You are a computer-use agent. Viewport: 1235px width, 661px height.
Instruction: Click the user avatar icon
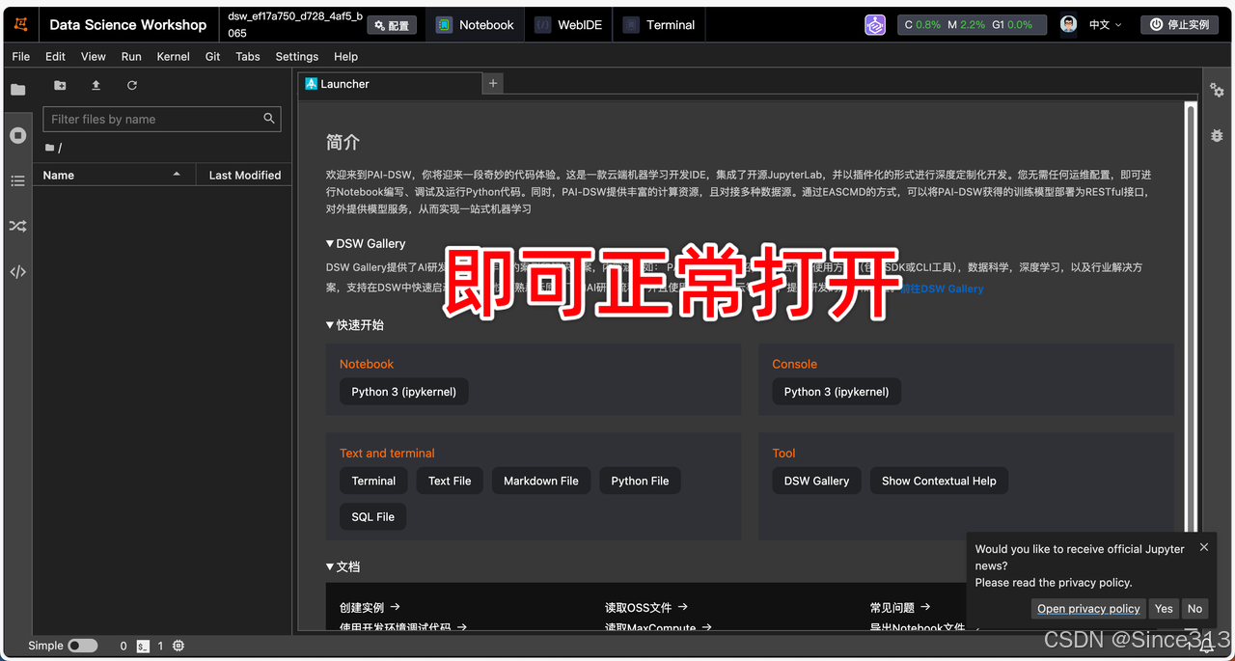(x=1068, y=24)
